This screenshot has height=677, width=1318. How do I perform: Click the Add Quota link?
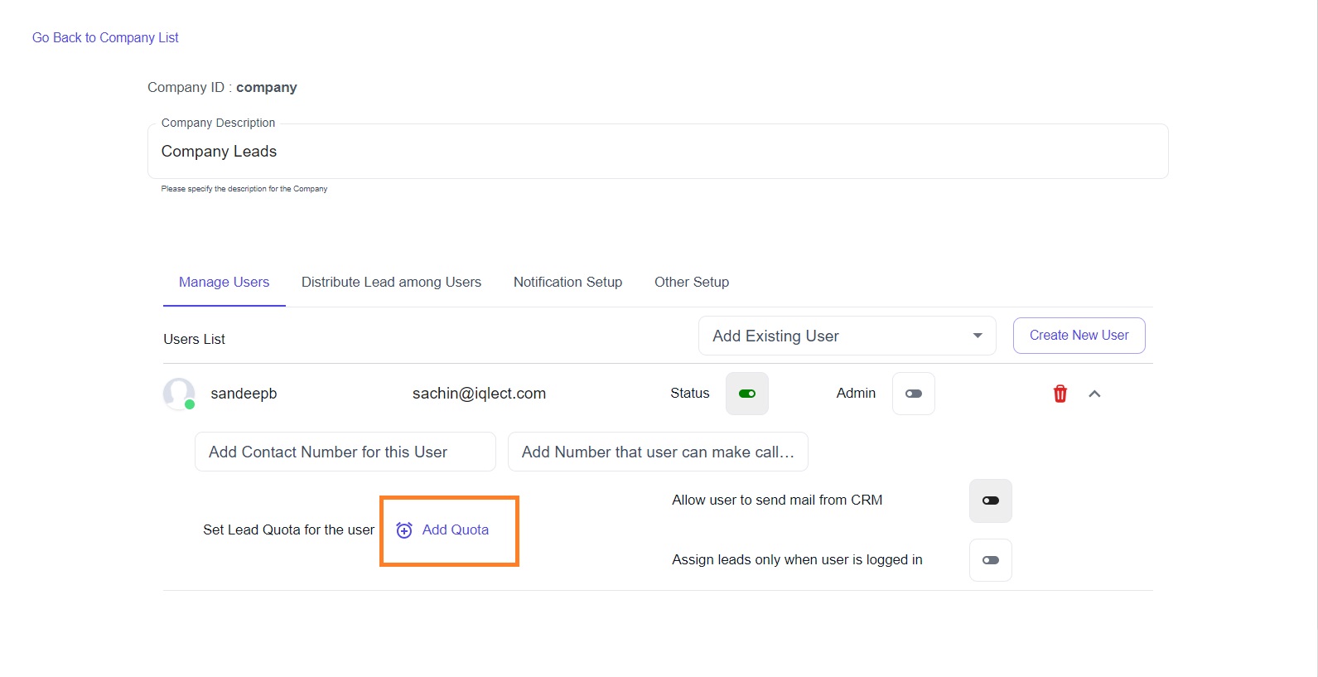tap(455, 530)
